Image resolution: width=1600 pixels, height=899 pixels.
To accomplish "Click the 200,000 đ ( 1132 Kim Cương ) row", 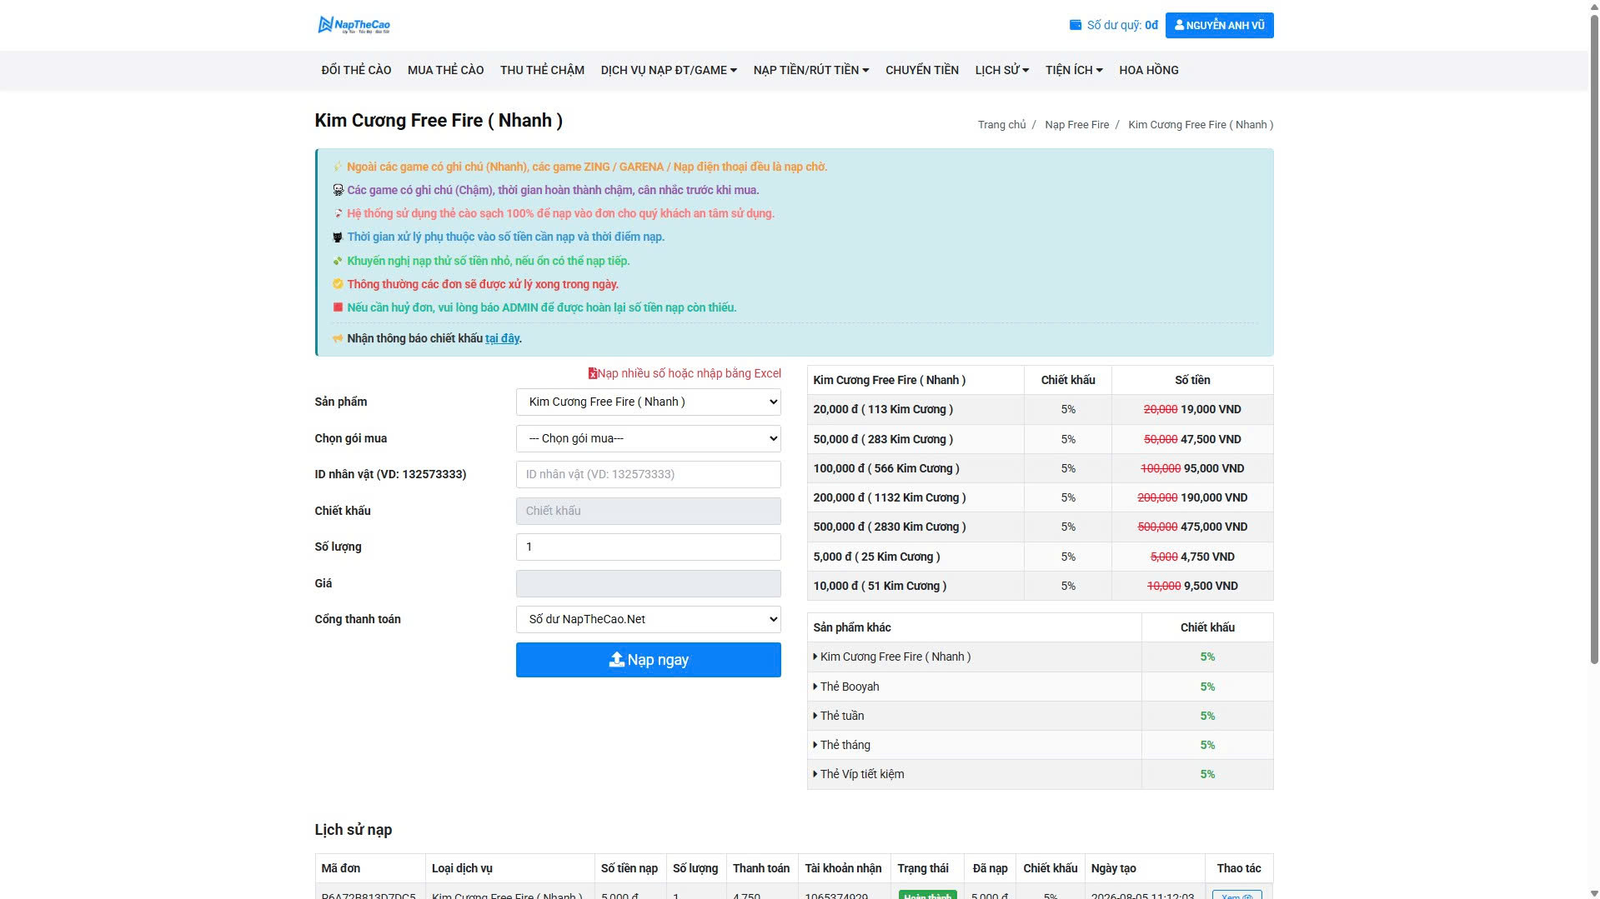I will (x=1040, y=497).
